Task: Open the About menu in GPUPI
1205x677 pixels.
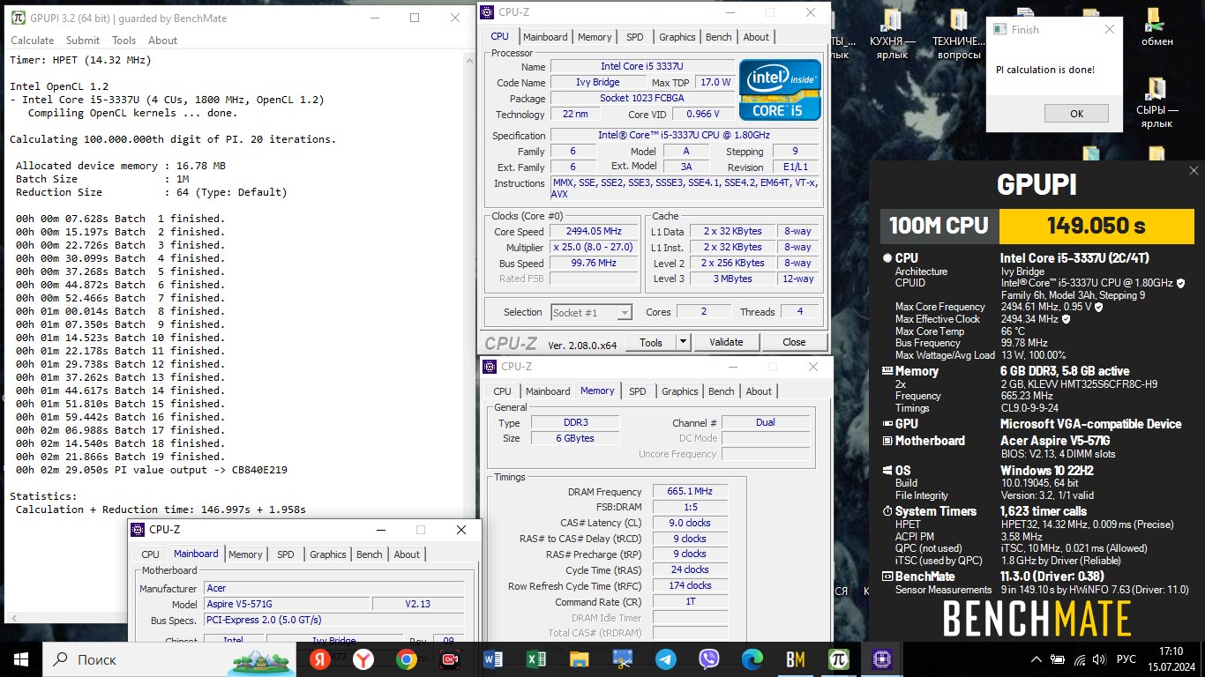Action: [x=162, y=40]
